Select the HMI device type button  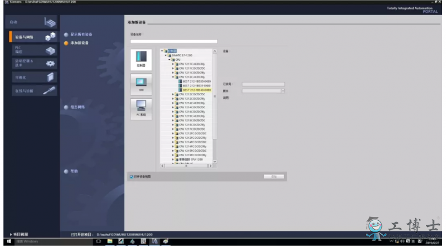tap(141, 84)
